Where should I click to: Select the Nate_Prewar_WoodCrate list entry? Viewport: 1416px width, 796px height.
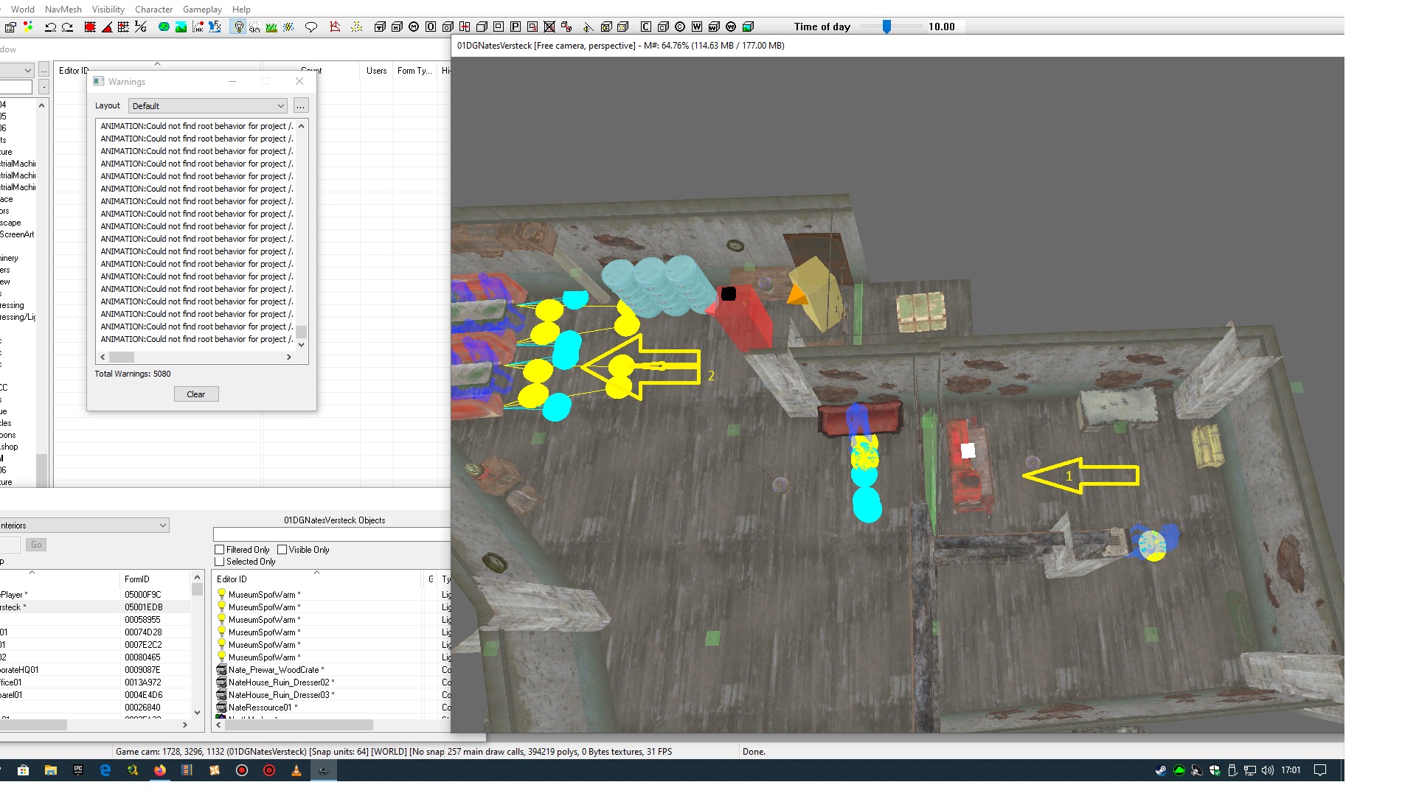(x=274, y=670)
